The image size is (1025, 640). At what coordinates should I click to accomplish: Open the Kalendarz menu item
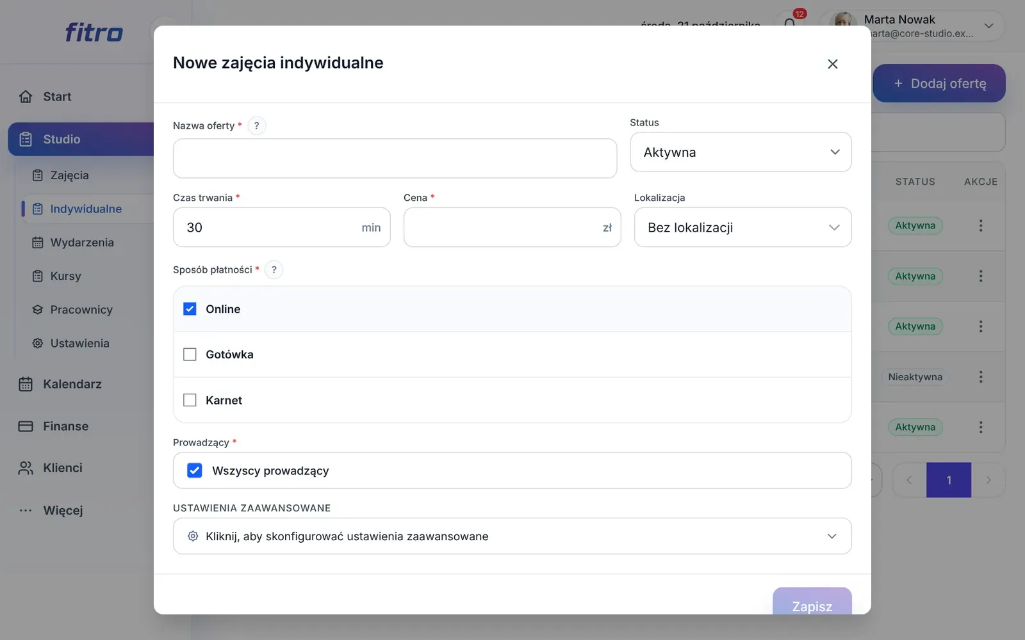tap(72, 384)
